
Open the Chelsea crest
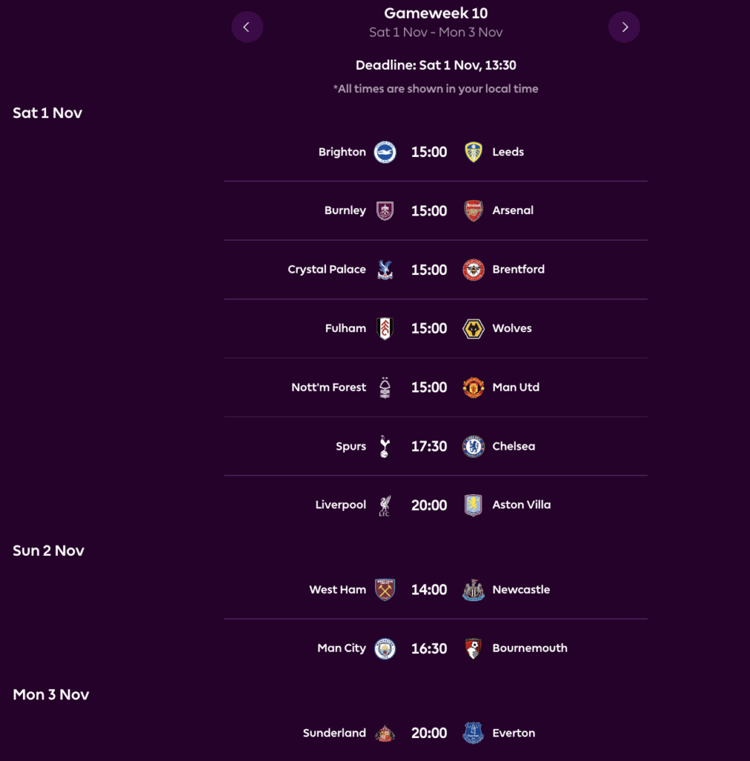pos(474,446)
